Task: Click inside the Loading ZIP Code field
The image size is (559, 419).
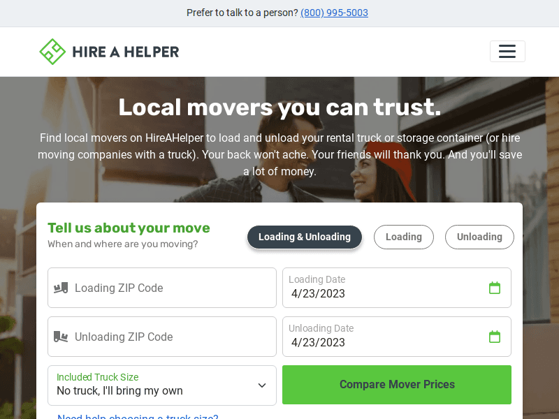Action: 161,287
